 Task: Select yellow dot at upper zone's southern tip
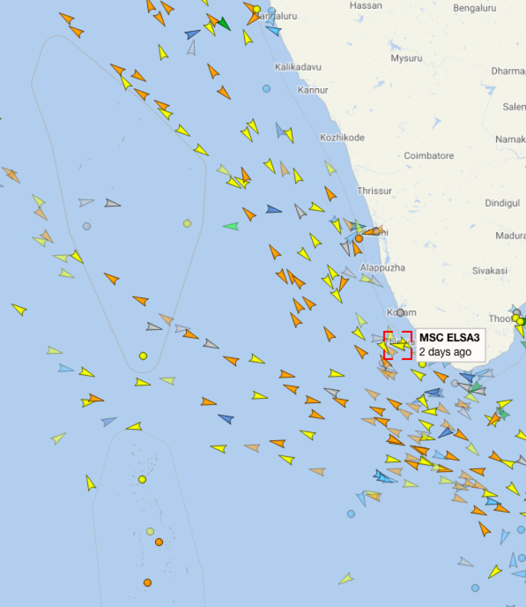[143, 356]
